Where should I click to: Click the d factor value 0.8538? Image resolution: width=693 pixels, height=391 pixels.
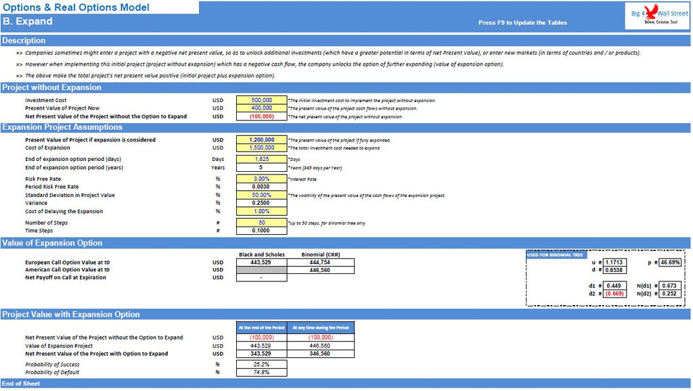(614, 270)
